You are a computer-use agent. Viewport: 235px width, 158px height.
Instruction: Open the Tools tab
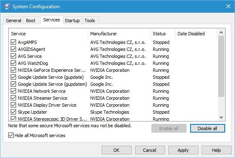click(x=90, y=21)
